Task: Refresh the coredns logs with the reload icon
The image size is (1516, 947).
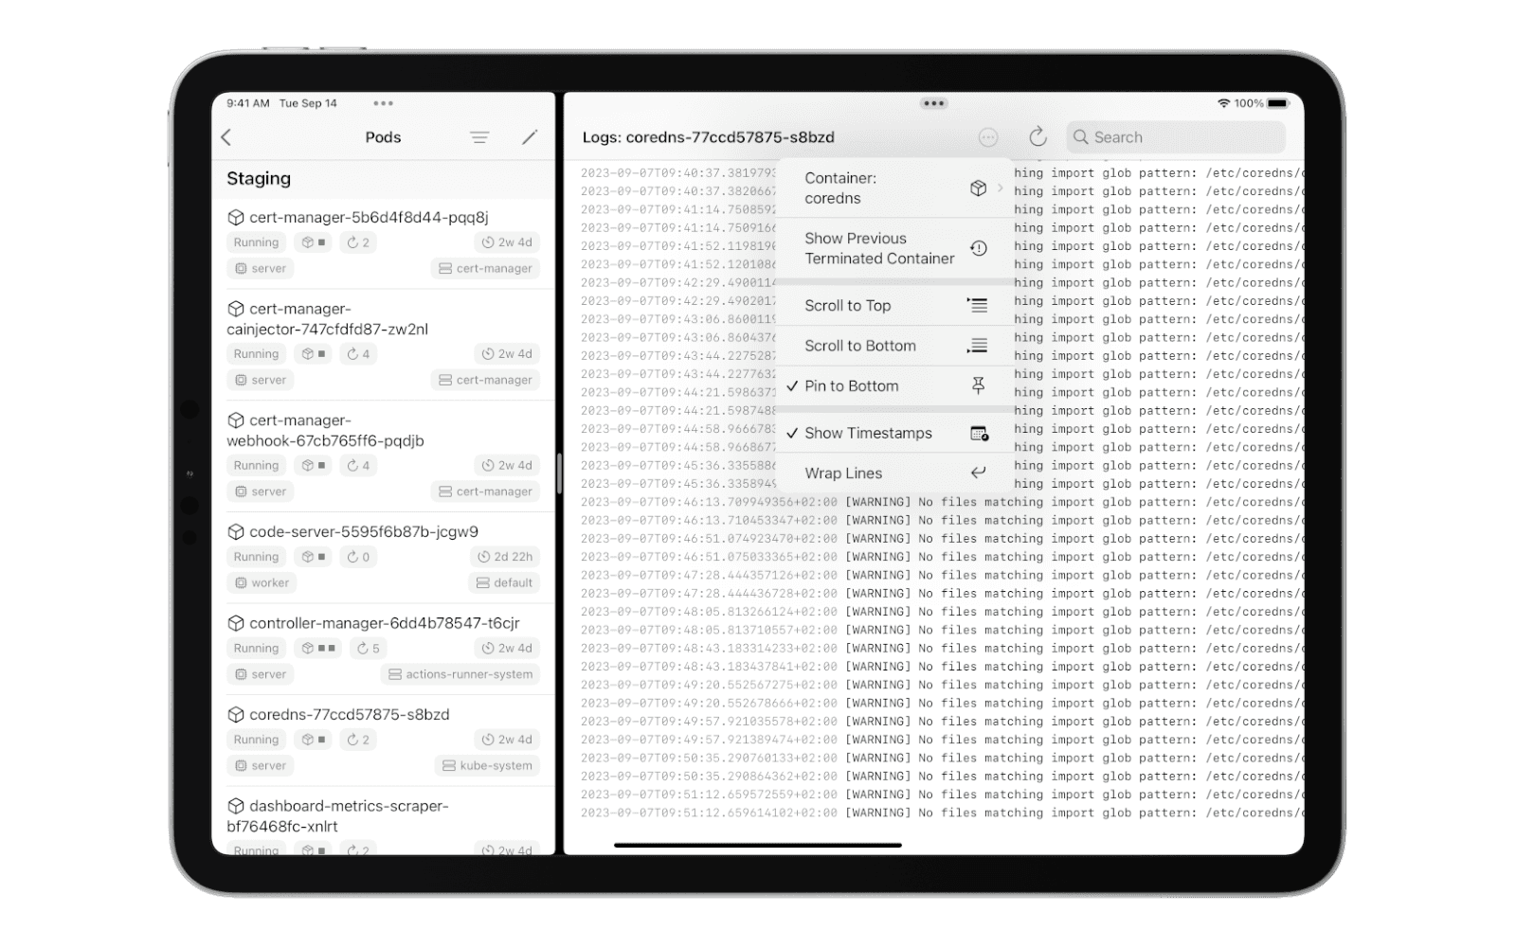Action: (1038, 136)
